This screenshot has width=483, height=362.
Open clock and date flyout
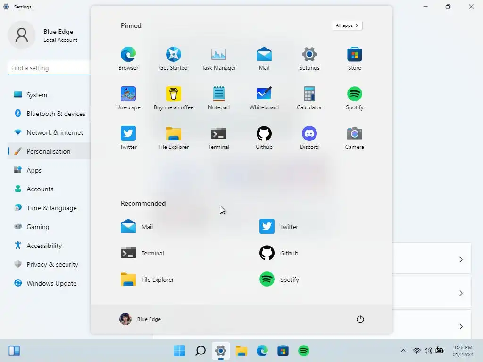point(463,351)
